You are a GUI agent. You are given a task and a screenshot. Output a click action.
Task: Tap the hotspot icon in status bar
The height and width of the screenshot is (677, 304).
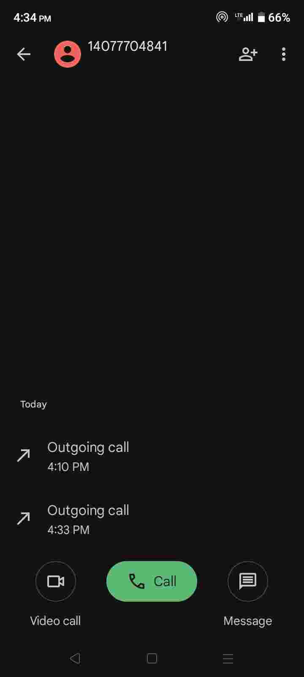[222, 17]
